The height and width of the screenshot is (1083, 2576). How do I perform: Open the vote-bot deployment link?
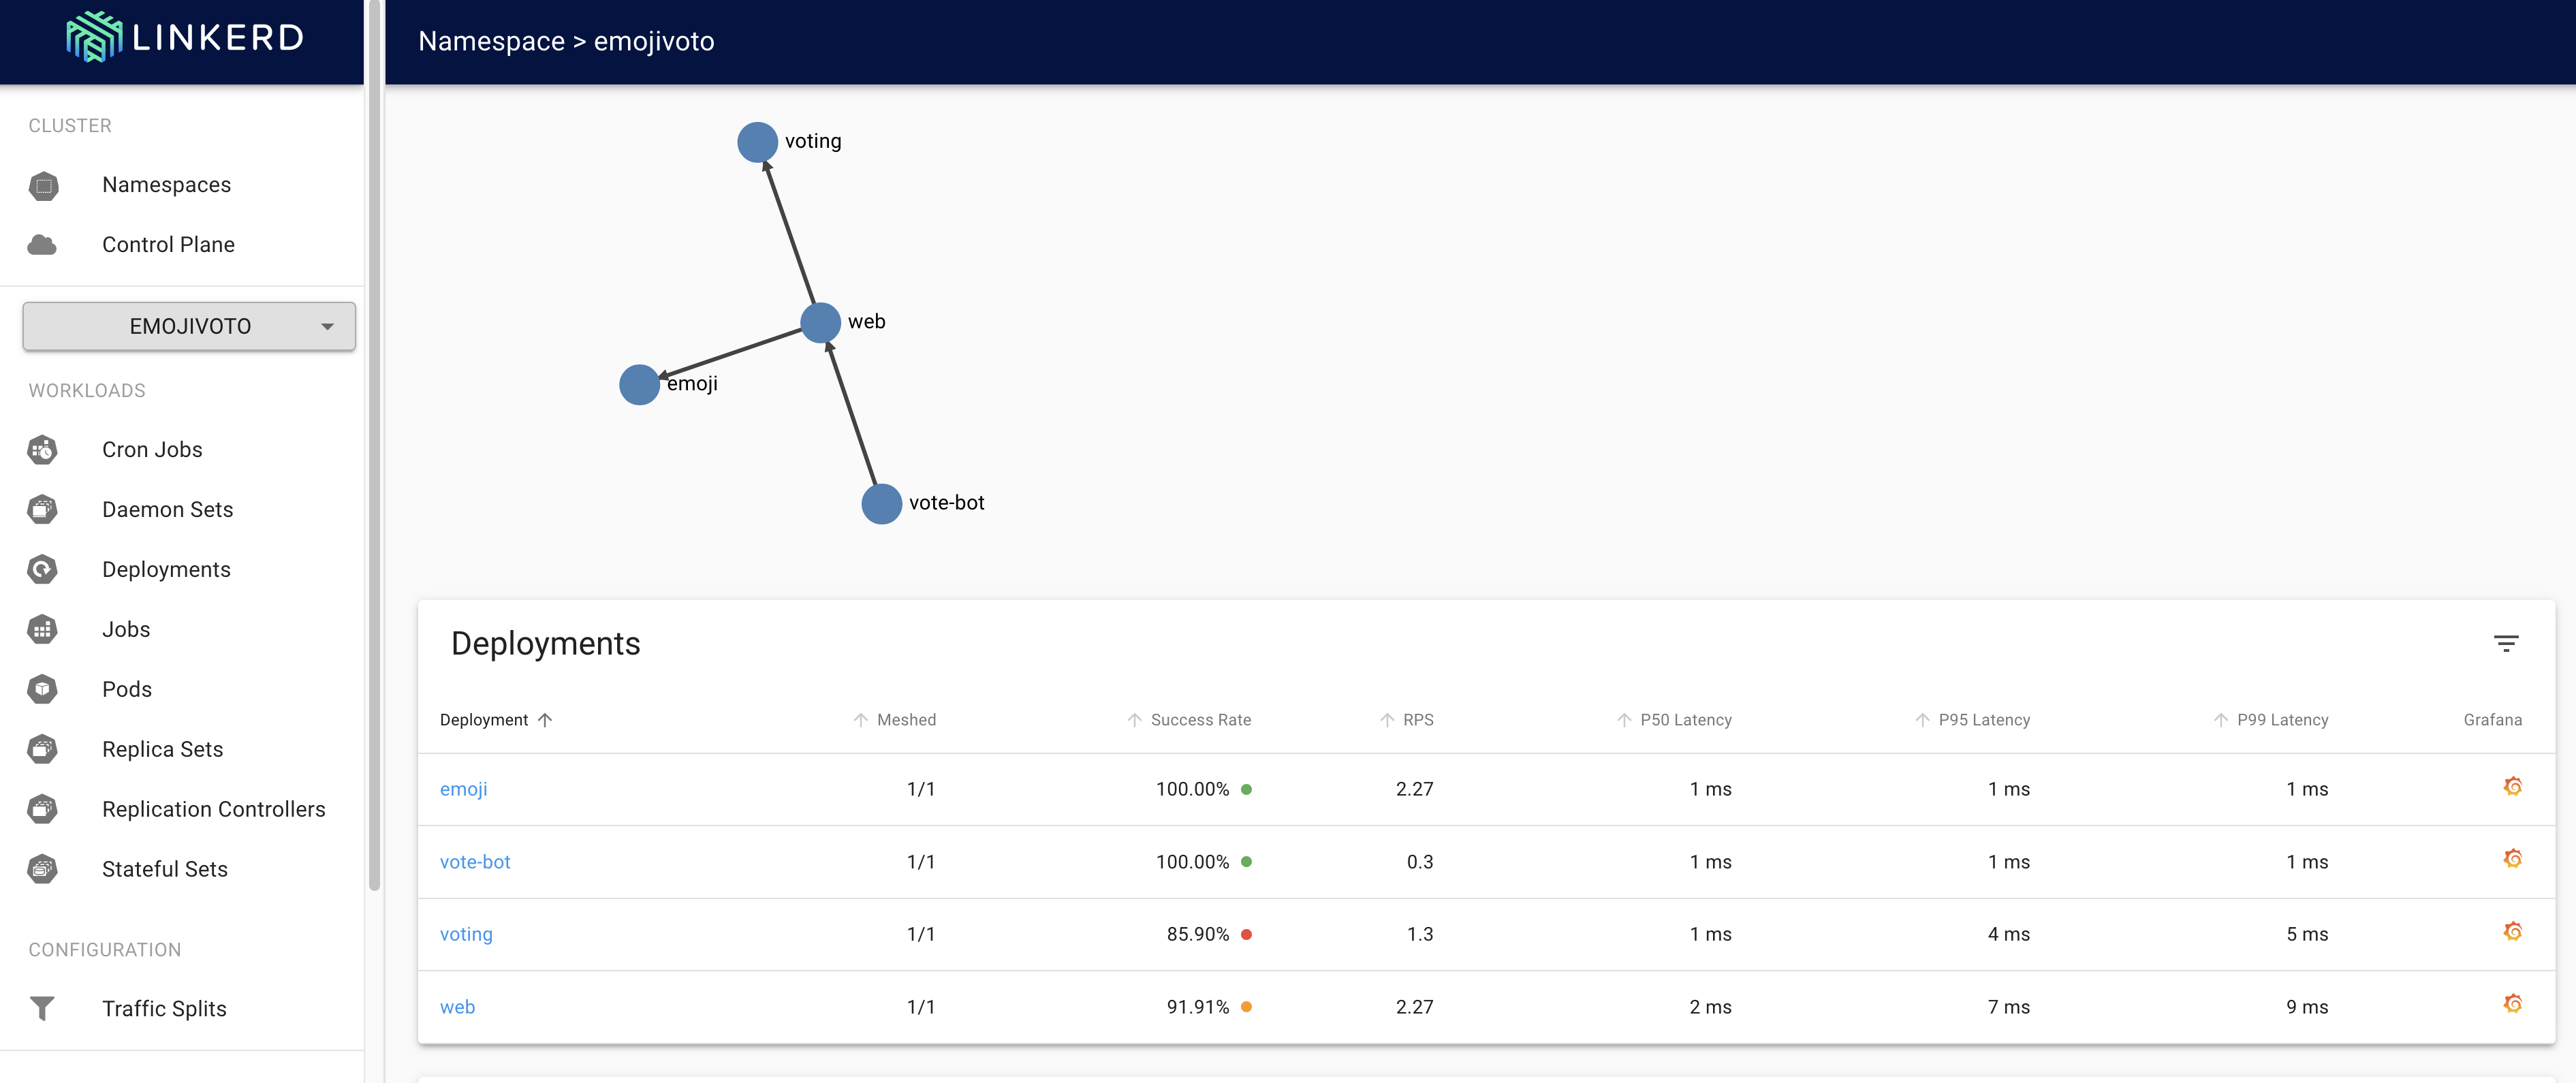pyautogui.click(x=475, y=862)
